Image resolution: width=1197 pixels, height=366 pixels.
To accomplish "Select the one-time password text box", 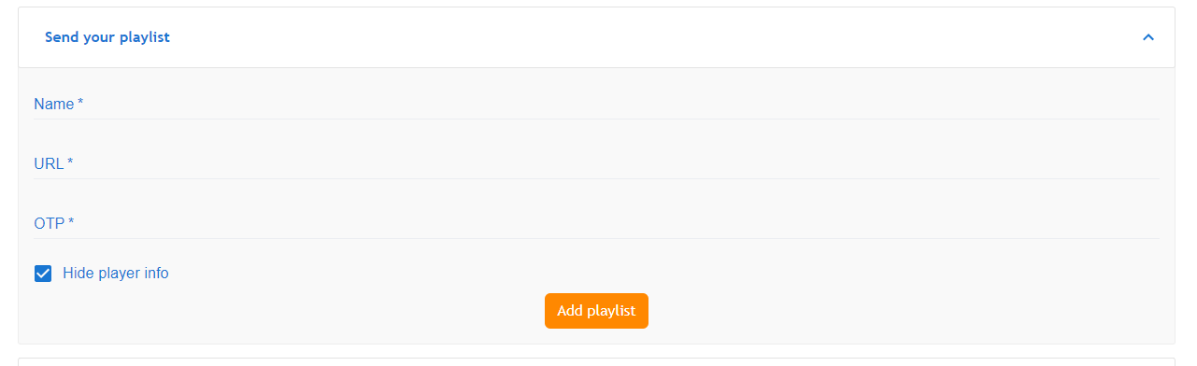I will point(596,224).
